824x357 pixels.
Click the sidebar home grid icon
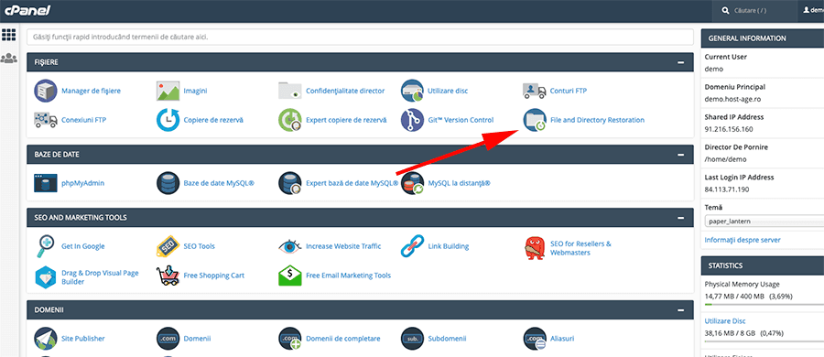pos(9,35)
